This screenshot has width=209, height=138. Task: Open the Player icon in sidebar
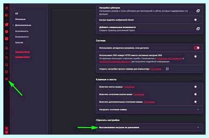click(x=7, y=48)
